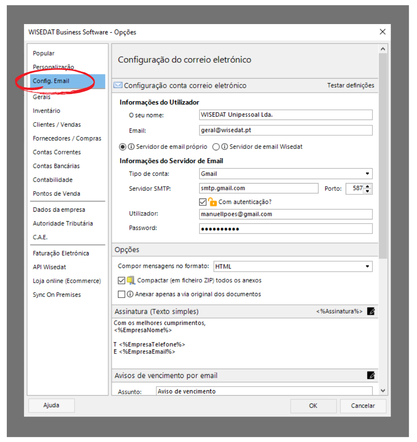417x442 pixels.
Task: Click the Servidor SMTP field
Action: click(258, 188)
